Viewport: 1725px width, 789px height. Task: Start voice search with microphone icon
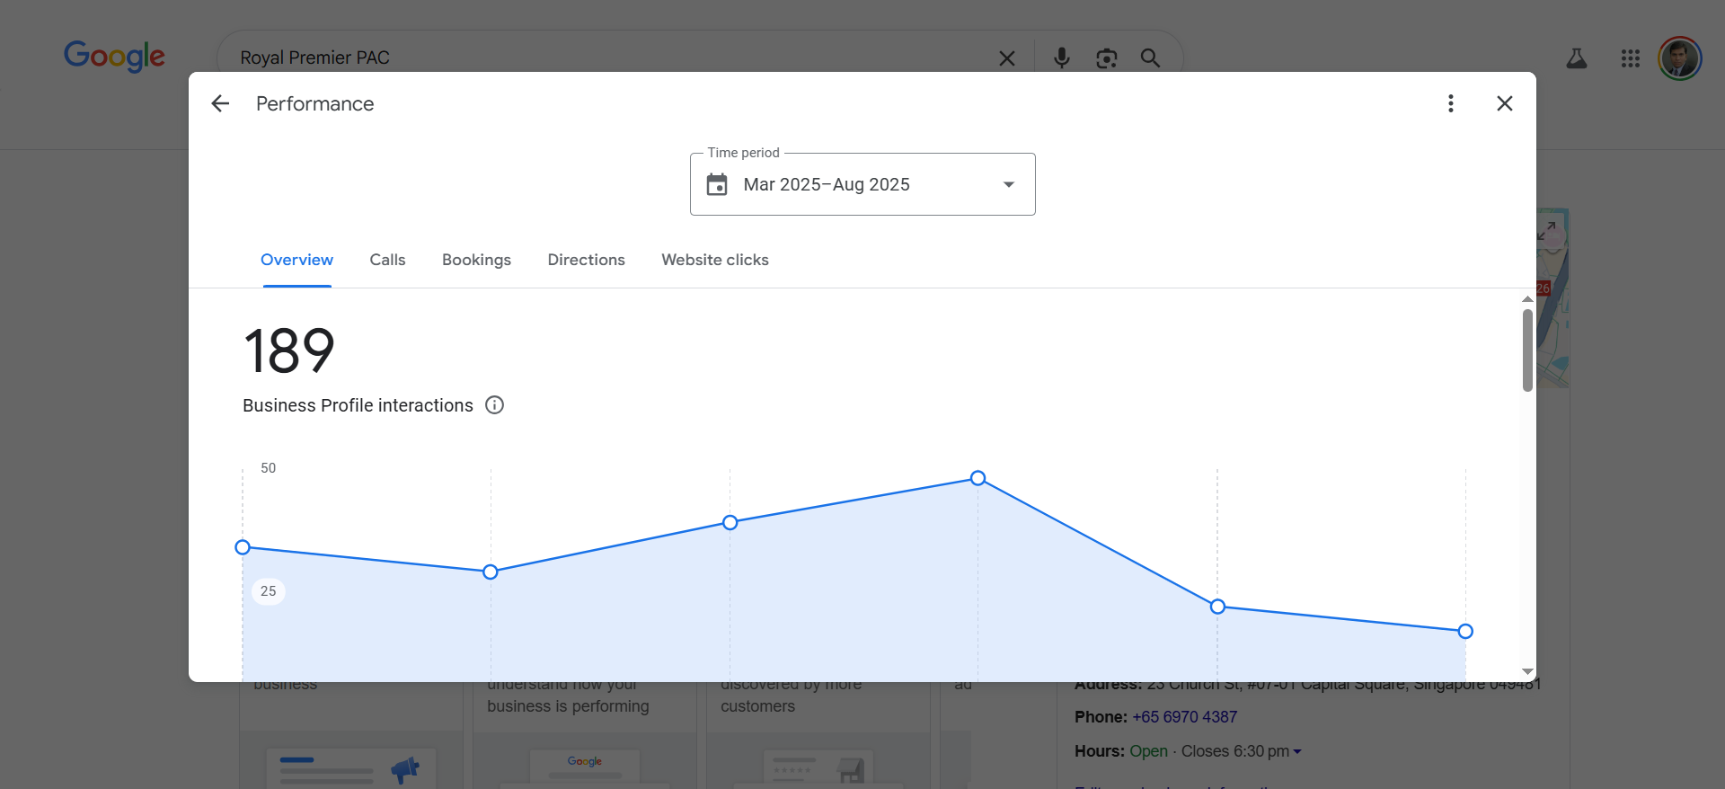tap(1061, 58)
